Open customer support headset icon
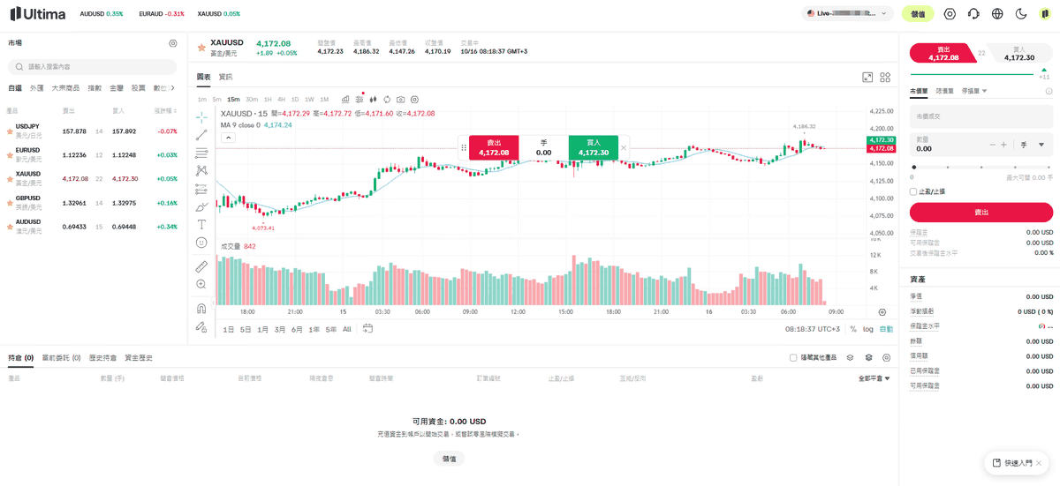Image resolution: width=1060 pixels, height=486 pixels. pyautogui.click(x=973, y=13)
